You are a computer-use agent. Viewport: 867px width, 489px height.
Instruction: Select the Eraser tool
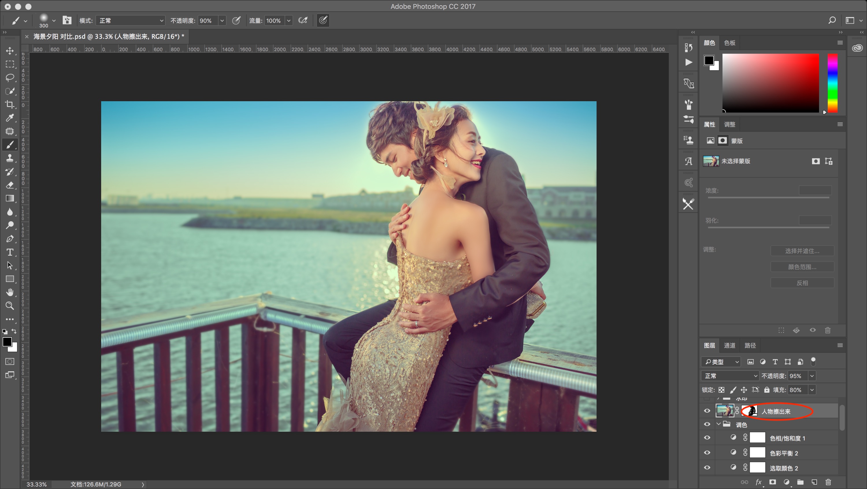(x=10, y=185)
